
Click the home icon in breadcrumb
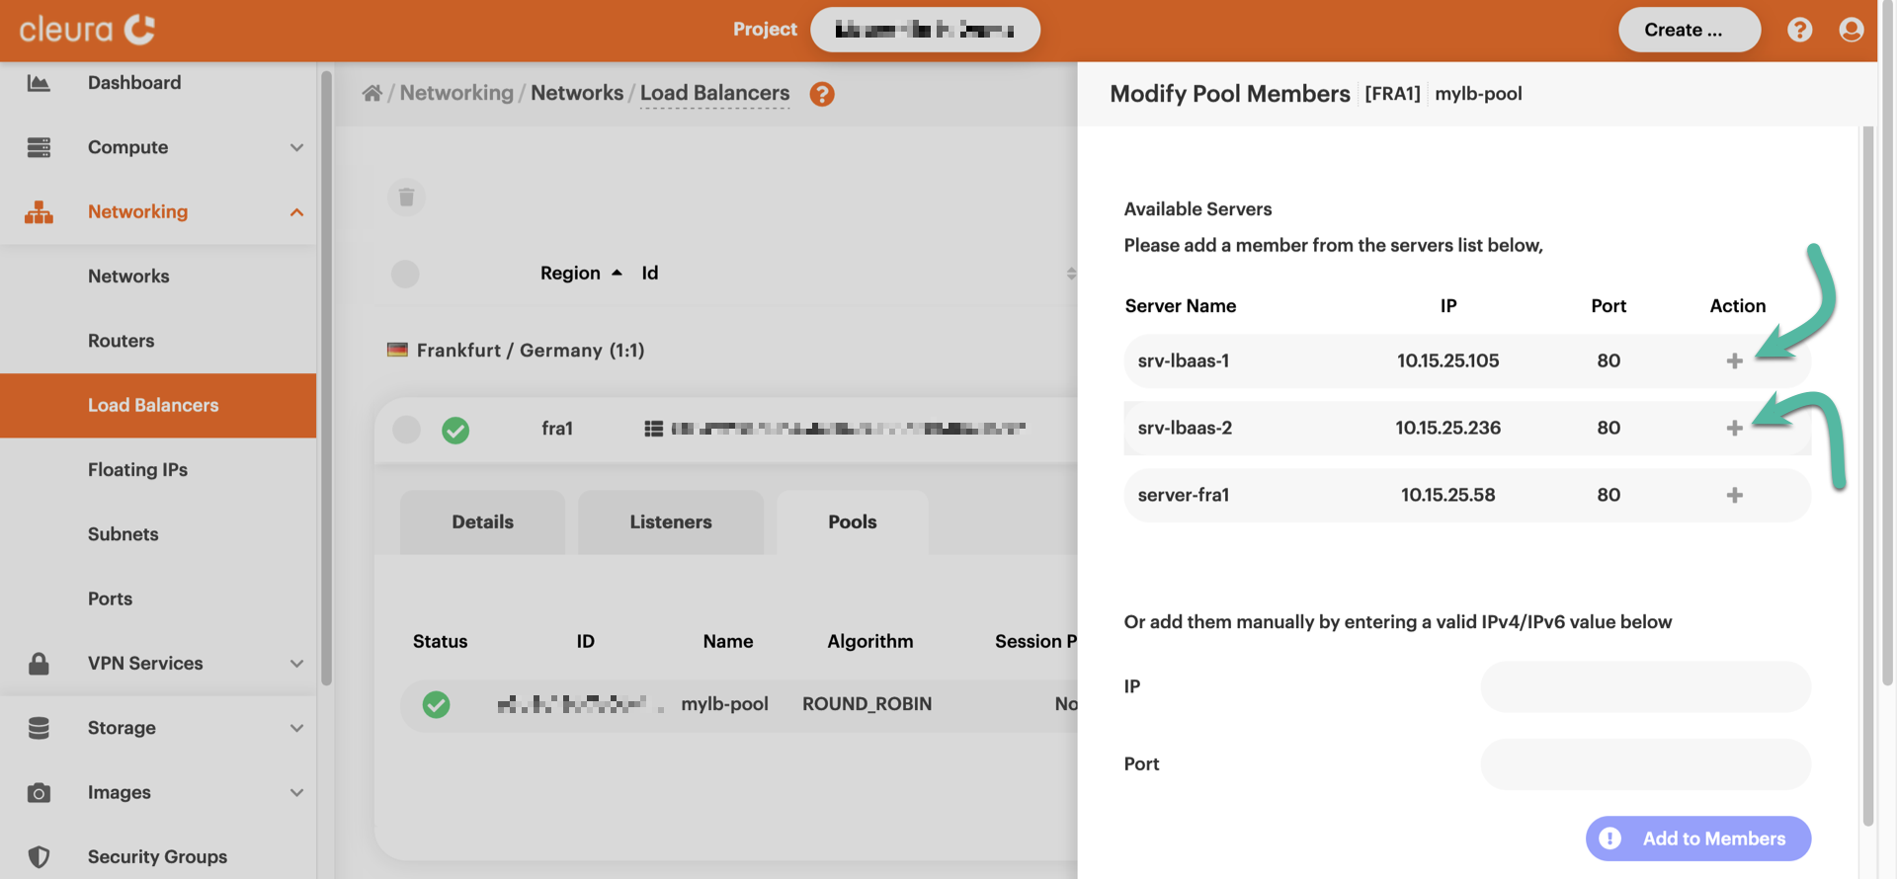tap(372, 94)
